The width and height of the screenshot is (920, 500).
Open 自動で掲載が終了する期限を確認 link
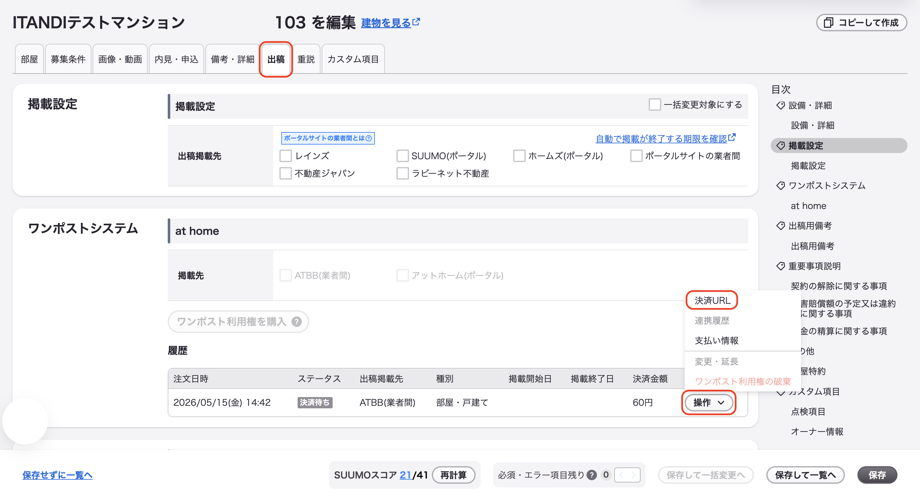(661, 139)
